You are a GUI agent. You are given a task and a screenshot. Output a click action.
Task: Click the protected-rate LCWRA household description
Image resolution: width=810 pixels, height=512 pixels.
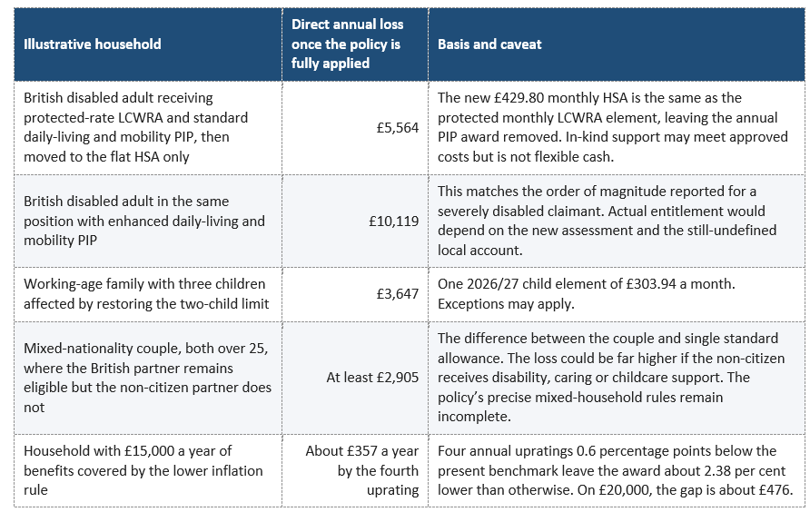tap(148, 128)
